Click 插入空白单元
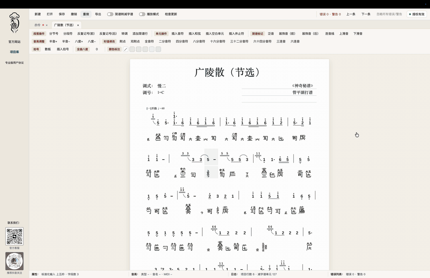This screenshot has height=278, width=430. [x=215, y=34]
